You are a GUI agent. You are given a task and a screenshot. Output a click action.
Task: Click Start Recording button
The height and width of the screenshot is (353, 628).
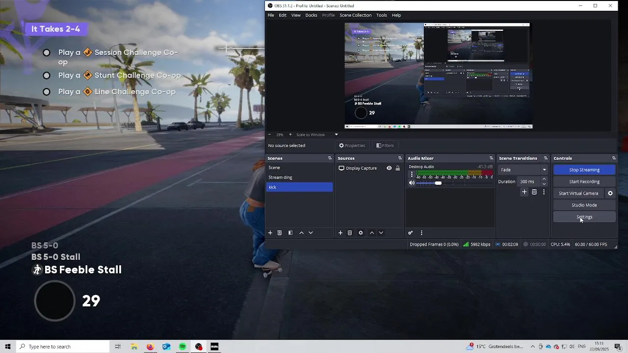click(584, 181)
